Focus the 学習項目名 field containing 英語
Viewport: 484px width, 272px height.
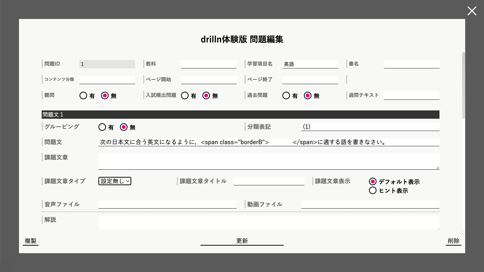[310, 64]
